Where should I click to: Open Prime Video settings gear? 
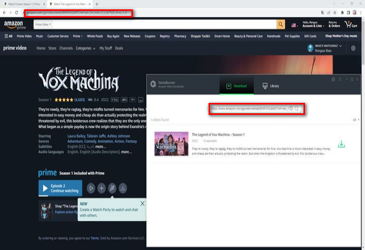(353, 48)
